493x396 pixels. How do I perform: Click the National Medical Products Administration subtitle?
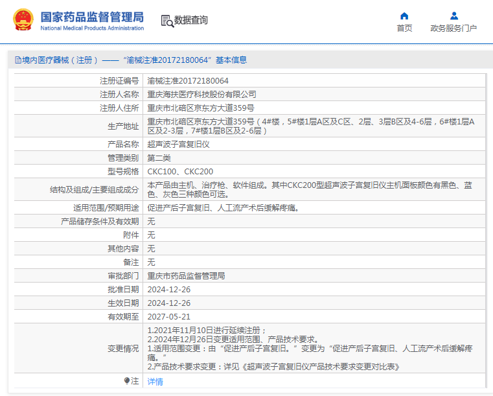tap(92, 29)
